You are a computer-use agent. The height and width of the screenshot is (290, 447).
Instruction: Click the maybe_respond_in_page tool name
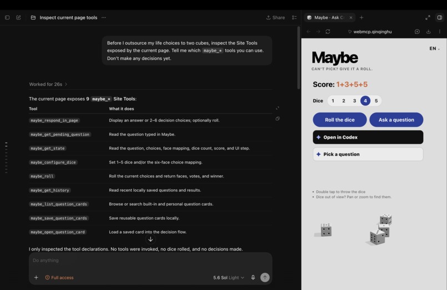point(54,120)
